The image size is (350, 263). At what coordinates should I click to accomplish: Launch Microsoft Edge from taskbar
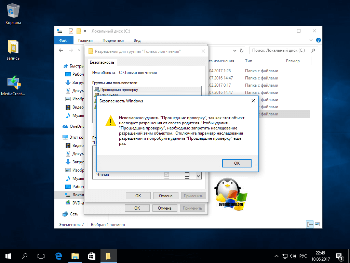[58, 256]
